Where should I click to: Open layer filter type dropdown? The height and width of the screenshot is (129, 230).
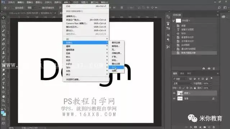pyautogui.click(x=180, y=79)
